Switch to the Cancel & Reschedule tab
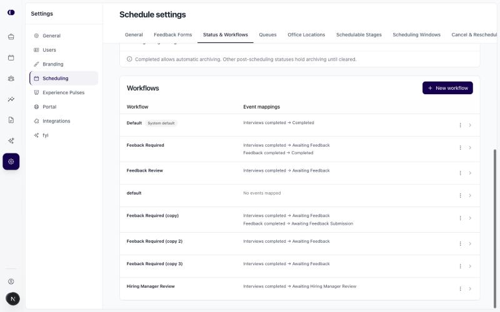This screenshot has width=500, height=312. tap(474, 35)
